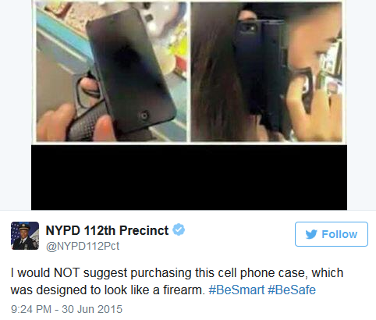This screenshot has height=320, width=376.
Task: Enlarge the right photo of woman on phone
Action: [x=267, y=72]
